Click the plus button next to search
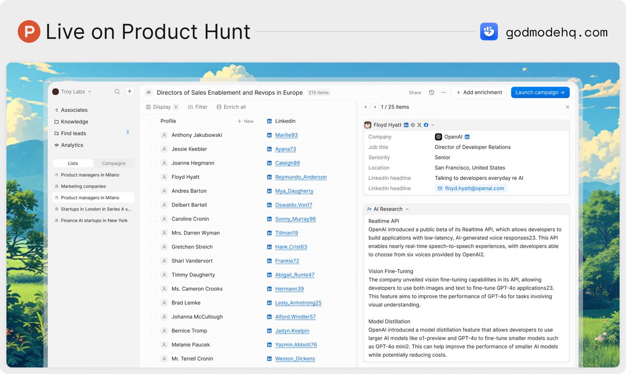 (130, 92)
